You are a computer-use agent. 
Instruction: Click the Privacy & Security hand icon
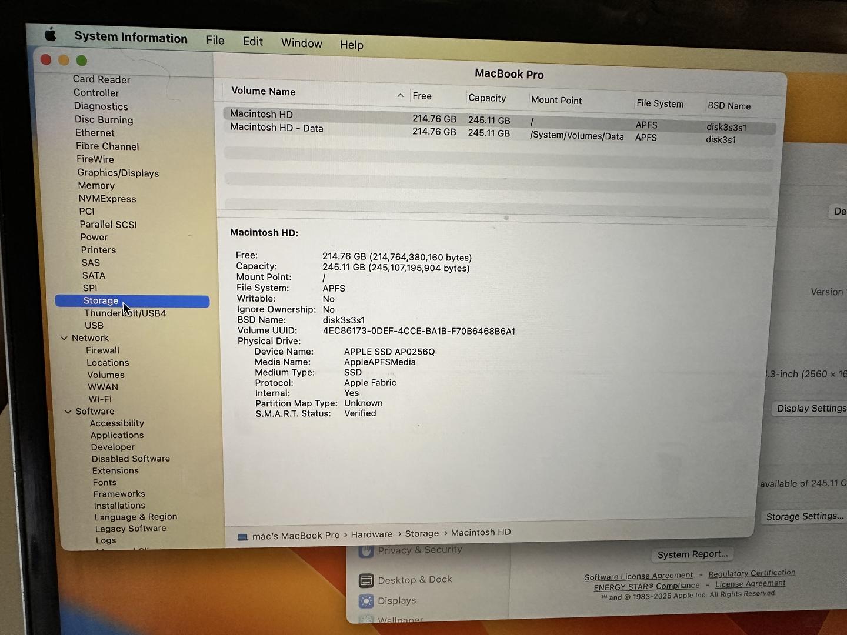pyautogui.click(x=367, y=551)
